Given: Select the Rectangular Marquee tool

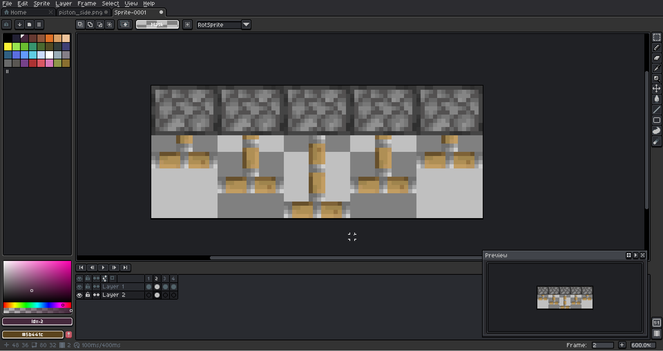Looking at the screenshot, I should point(656,37).
